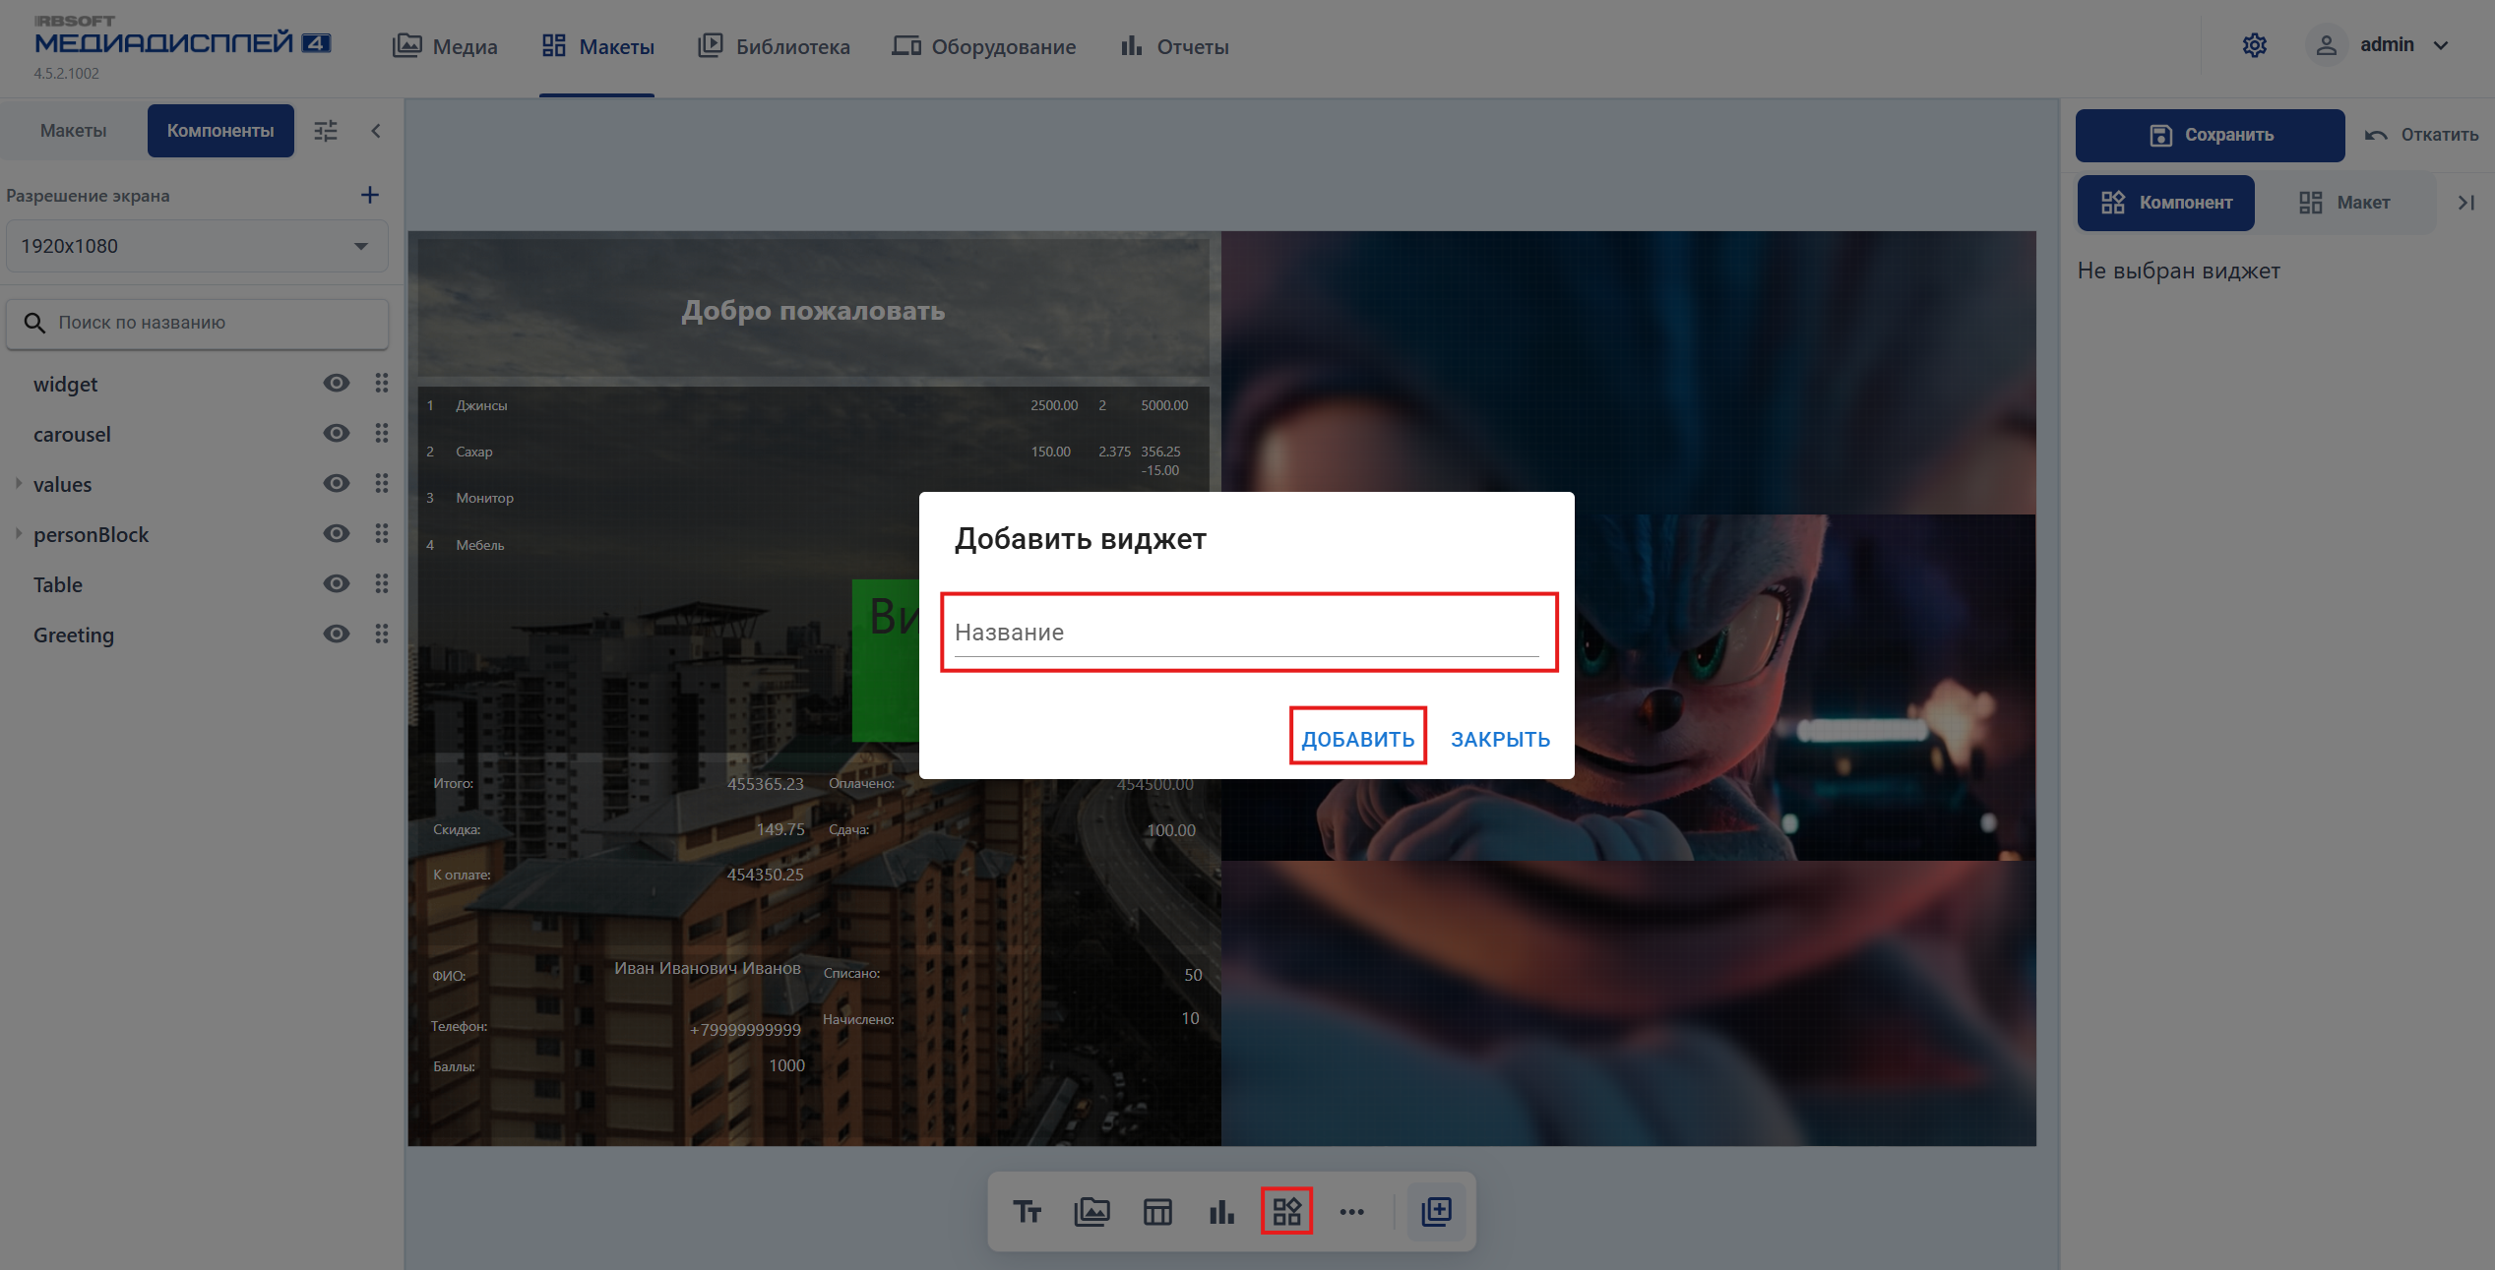
Task: Click drag handle for Greeting row
Action: 382,635
